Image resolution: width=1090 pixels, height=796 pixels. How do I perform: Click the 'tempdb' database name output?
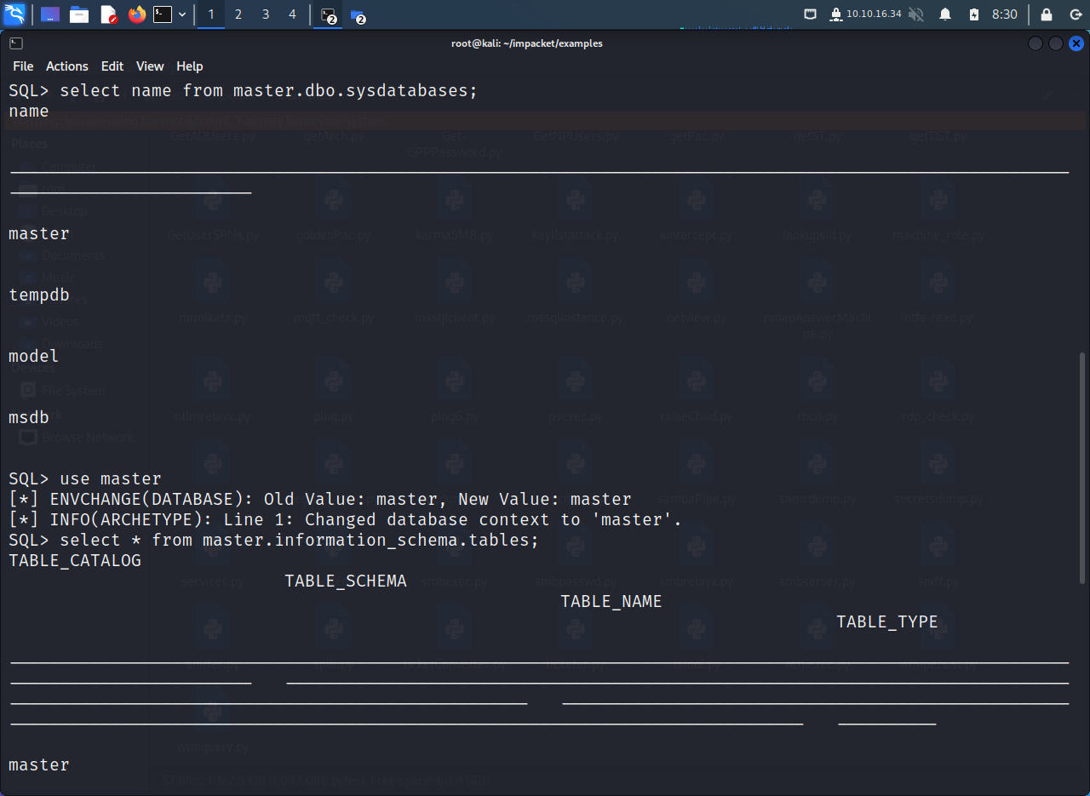click(x=39, y=295)
